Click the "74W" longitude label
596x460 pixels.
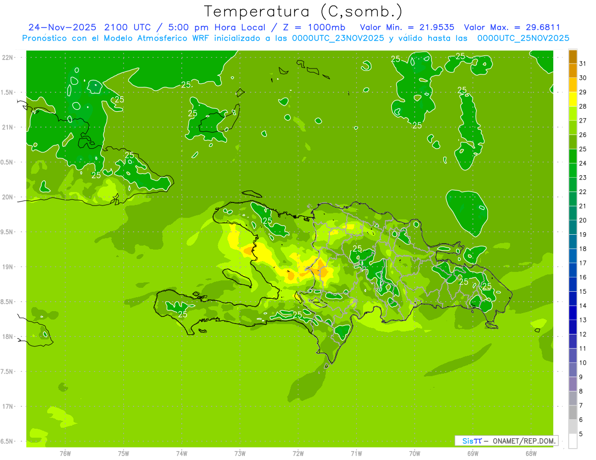[182, 453]
